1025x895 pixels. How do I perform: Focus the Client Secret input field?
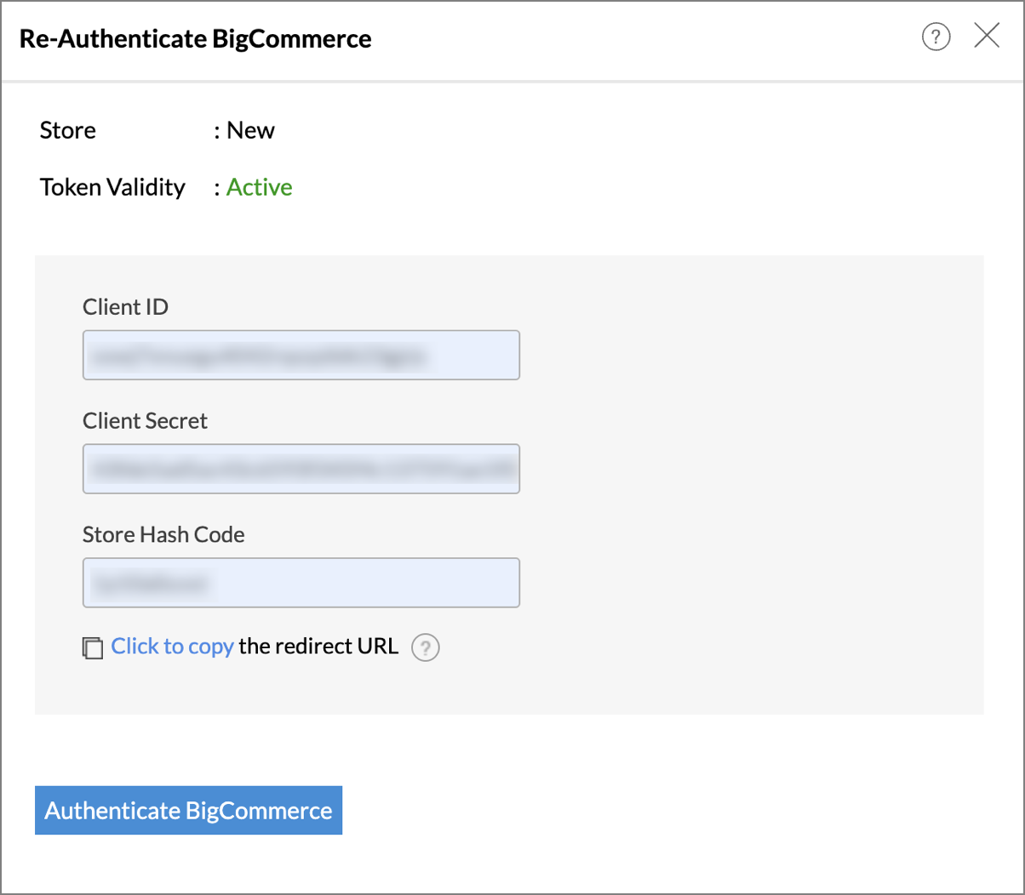(x=301, y=468)
